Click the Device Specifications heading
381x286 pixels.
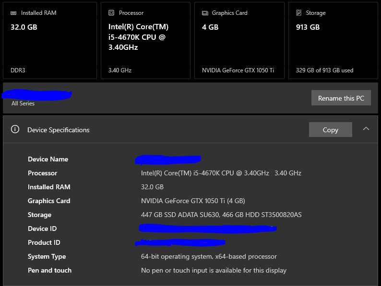[x=59, y=130]
